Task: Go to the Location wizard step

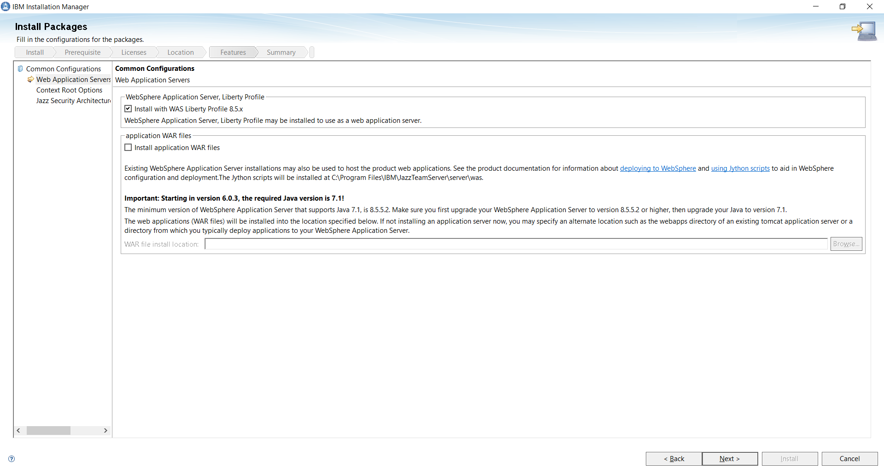Action: pyautogui.click(x=181, y=52)
